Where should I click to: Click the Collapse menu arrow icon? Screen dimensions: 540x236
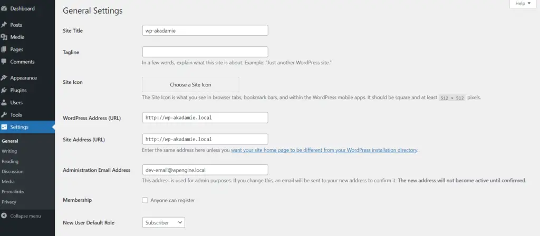pos(4,216)
